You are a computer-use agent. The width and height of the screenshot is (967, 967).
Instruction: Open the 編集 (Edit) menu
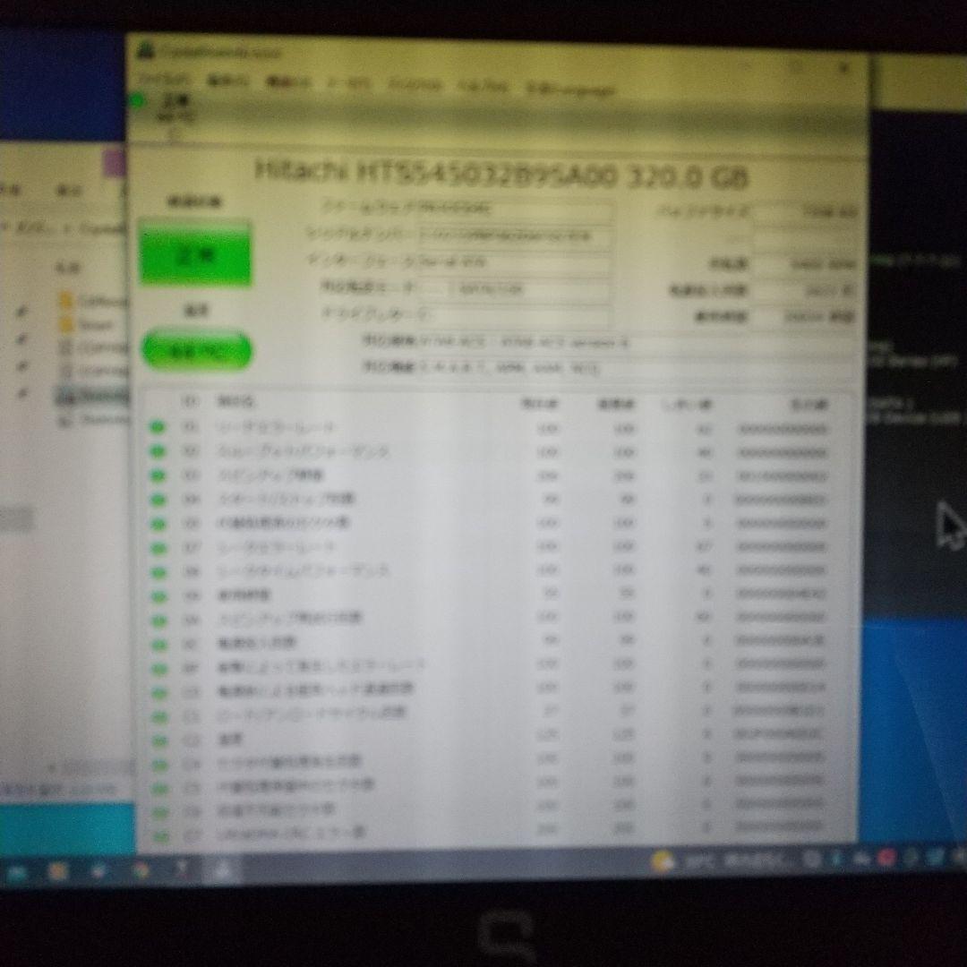[x=227, y=81]
